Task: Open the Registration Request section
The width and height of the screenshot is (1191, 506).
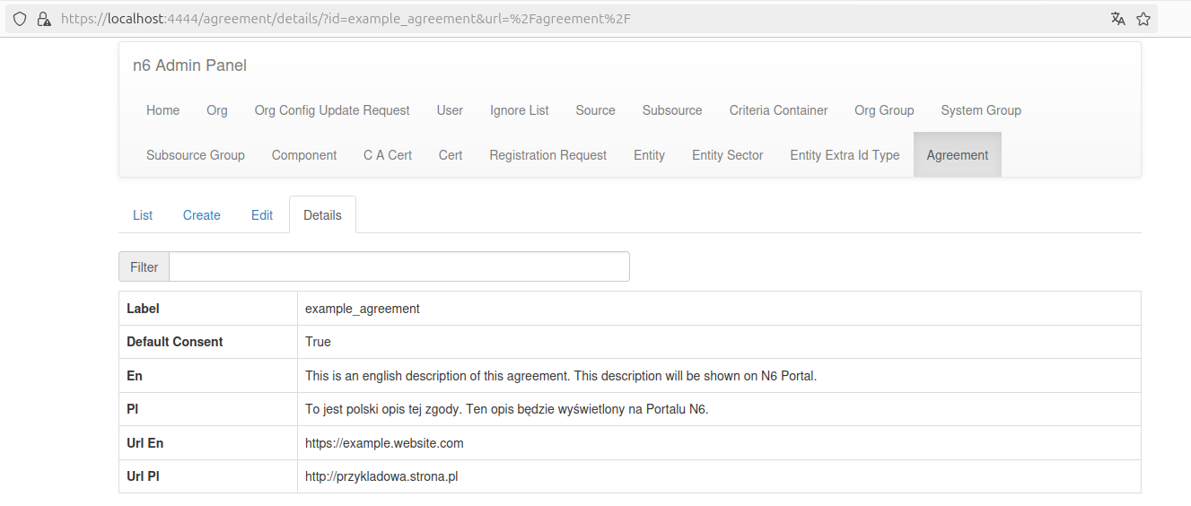Action: tap(548, 155)
